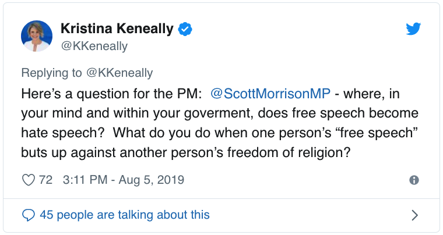This screenshot has width=443, height=235.
Task: Open the @KKeneally handle under the name
Action: click(x=94, y=45)
